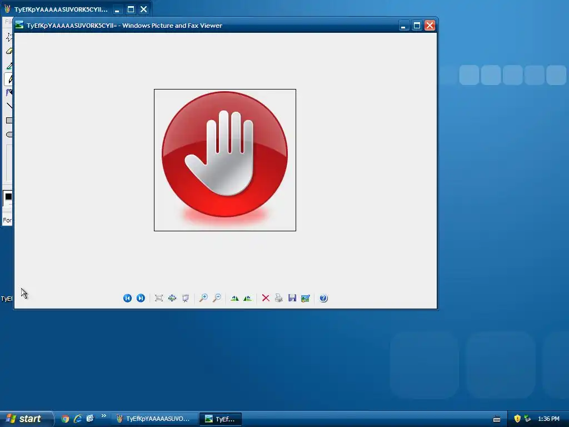This screenshot has height=427, width=569.
Task: Maximize the Picture and Fax Viewer window
Action: click(417, 26)
